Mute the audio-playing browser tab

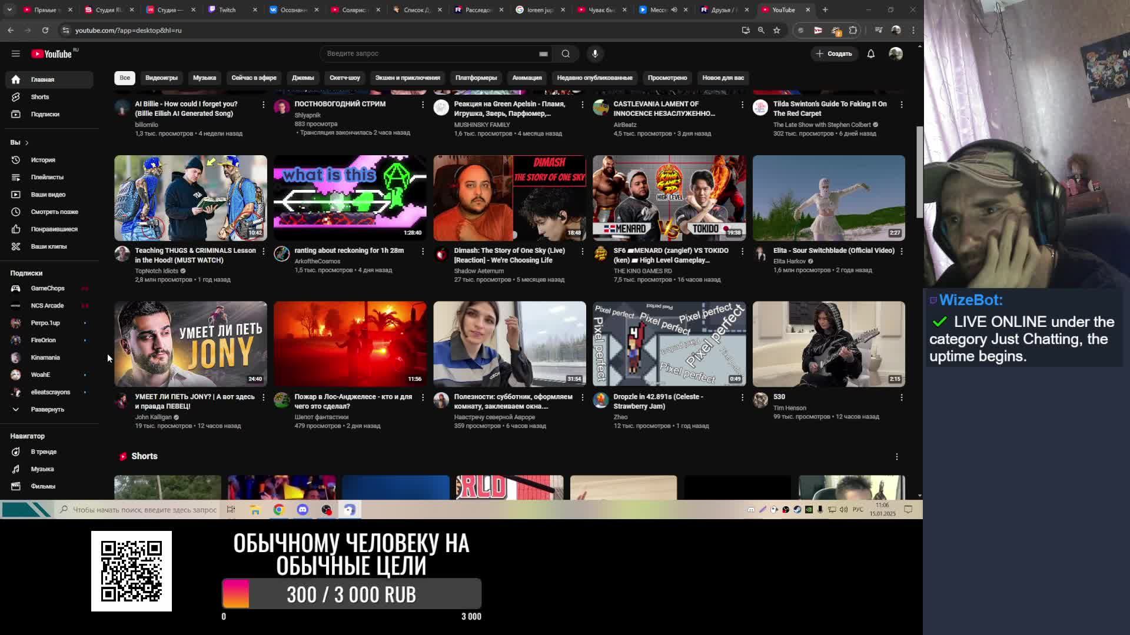tap(674, 10)
